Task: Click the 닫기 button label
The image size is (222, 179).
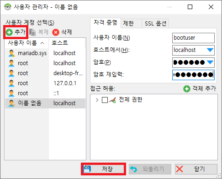Action: click(200, 169)
